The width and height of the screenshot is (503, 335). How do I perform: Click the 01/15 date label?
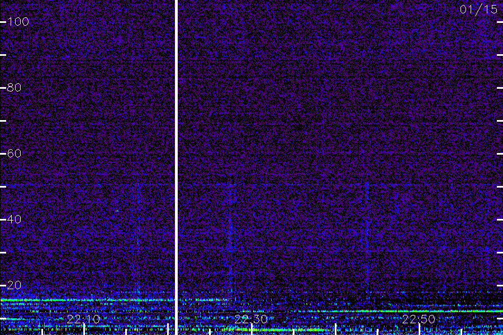[x=478, y=9]
